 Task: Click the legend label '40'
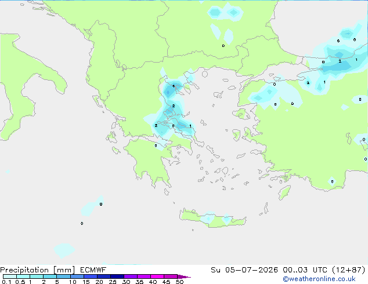click(153, 282)
